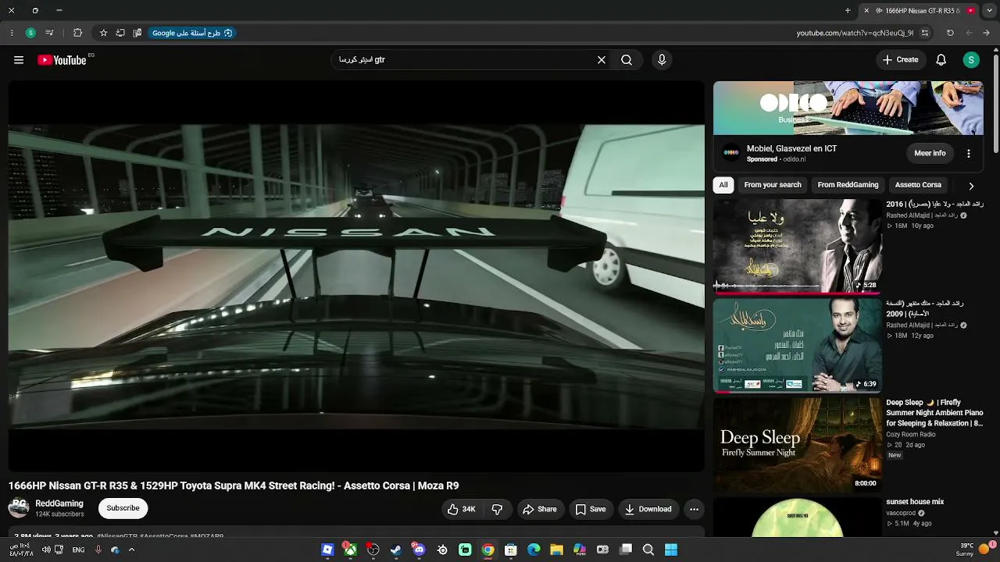Play the Rashed AlMajid 2009 video thumbnail
This screenshot has height=562, width=1000.
click(798, 346)
